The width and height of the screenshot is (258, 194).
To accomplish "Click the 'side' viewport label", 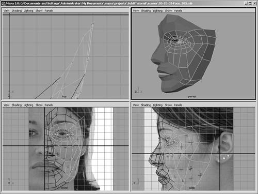I will 191,188.
